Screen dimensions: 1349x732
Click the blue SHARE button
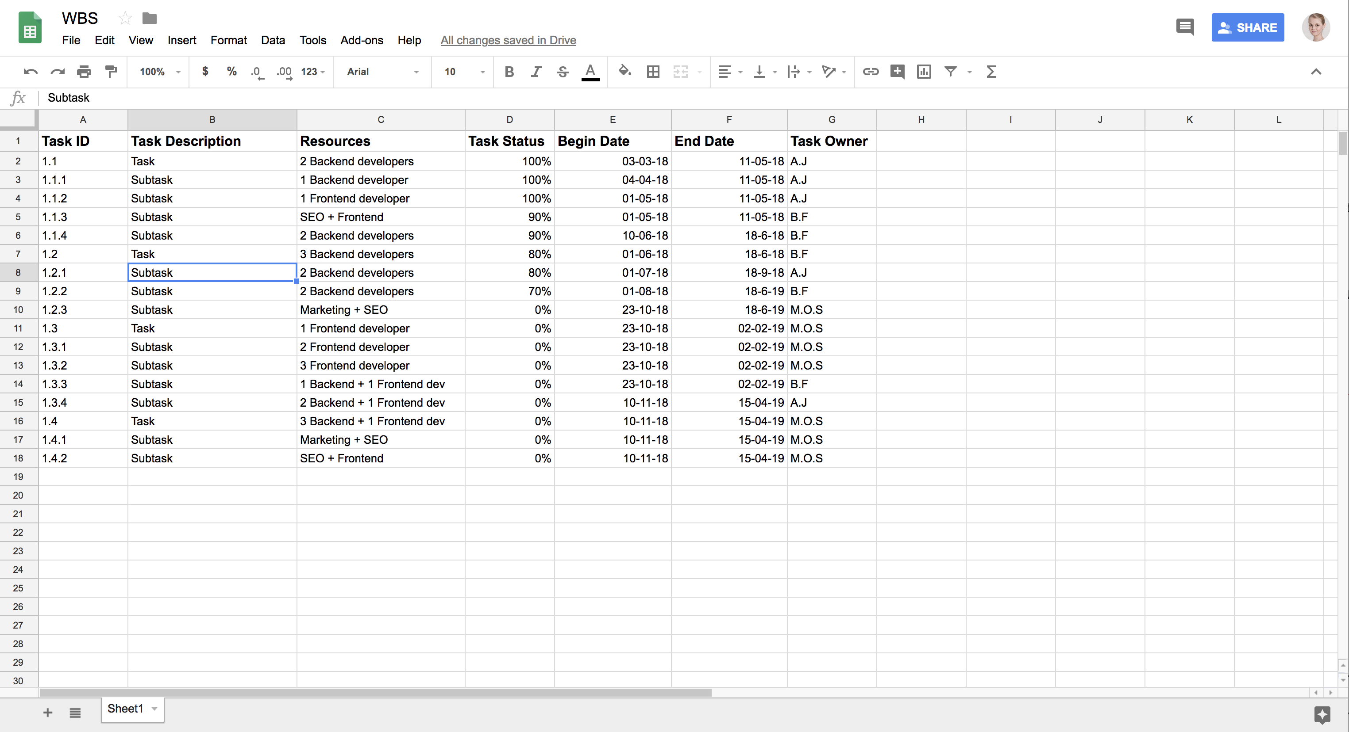(x=1247, y=27)
